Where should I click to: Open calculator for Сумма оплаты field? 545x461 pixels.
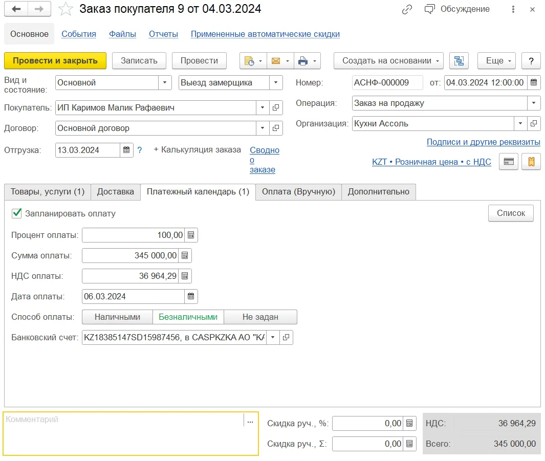(185, 256)
